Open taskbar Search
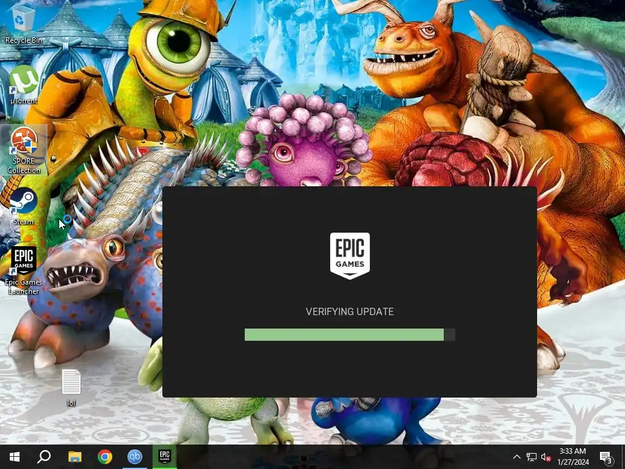This screenshot has height=469, width=625. (44, 457)
